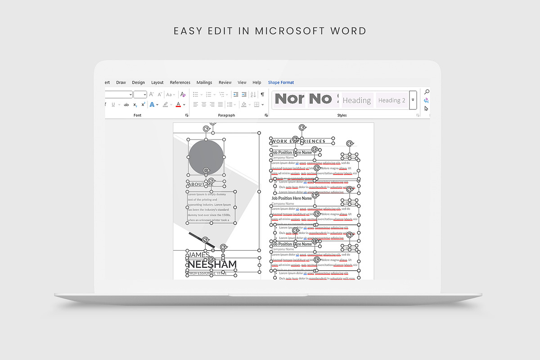This screenshot has width=540, height=360.
Task: Click the ABOUT ME heading
Action: coord(200,184)
